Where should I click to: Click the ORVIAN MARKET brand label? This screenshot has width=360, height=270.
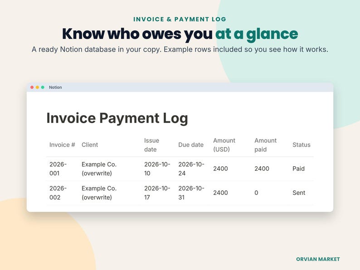point(318,259)
